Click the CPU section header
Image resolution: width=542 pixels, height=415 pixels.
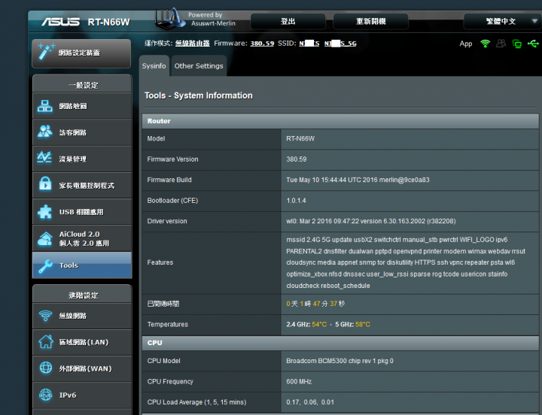[x=340, y=343]
